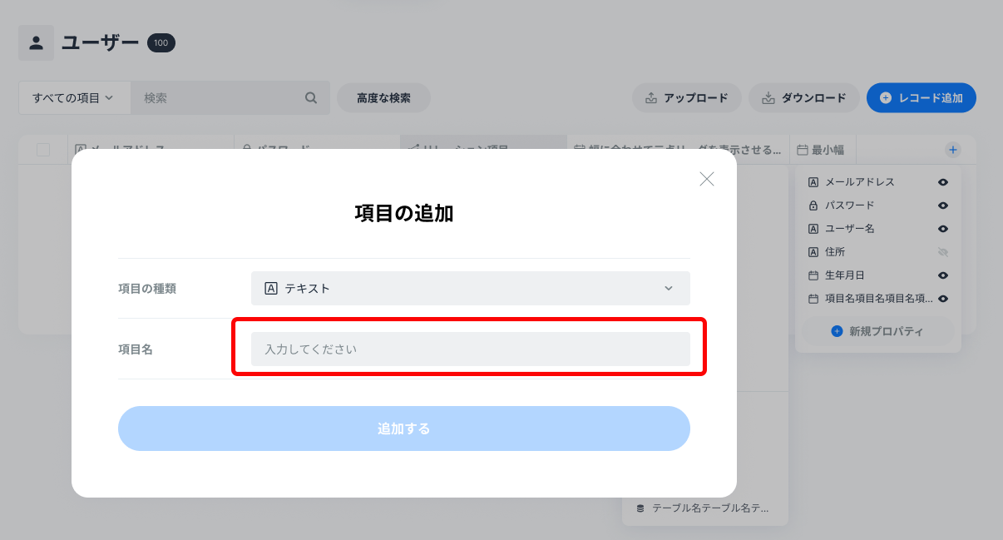Viewport: 1003px width, 540px height.
Task: Click the text type icon beside ユーザー名
Action: 813,228
